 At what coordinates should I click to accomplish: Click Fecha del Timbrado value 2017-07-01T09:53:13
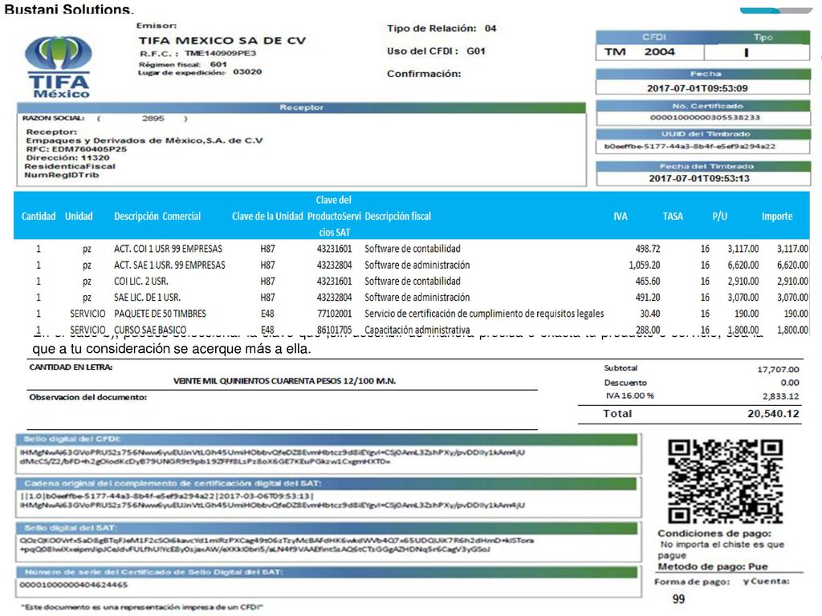pyautogui.click(x=699, y=178)
